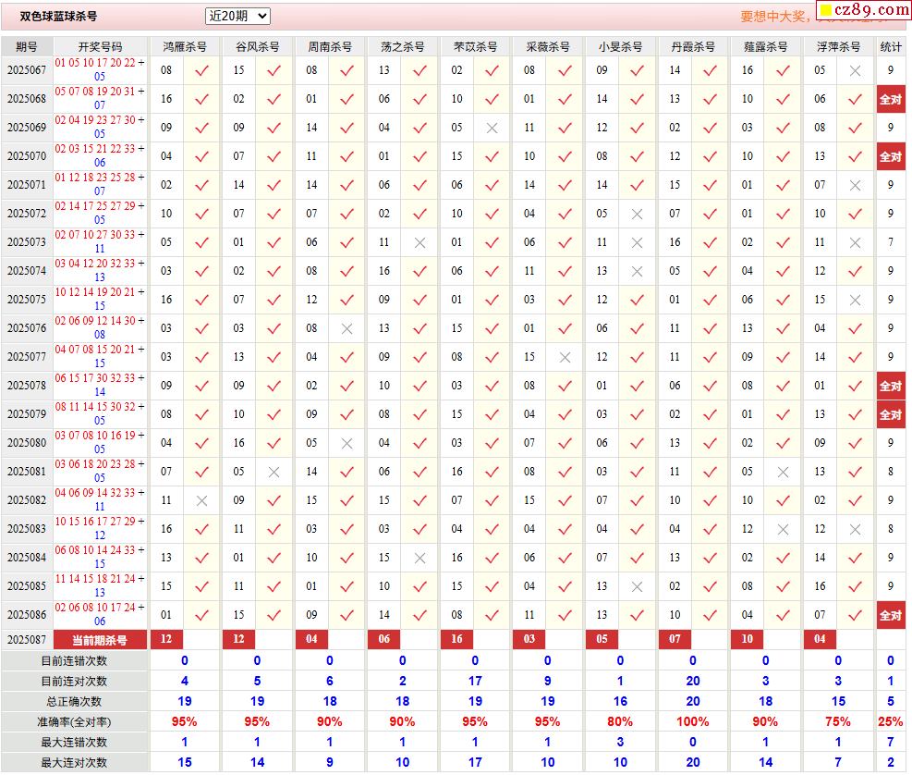This screenshot has height=775, width=912.
Task: Click the cross mark for 浮萍杀号 in period 2025075
Action: tap(855, 300)
